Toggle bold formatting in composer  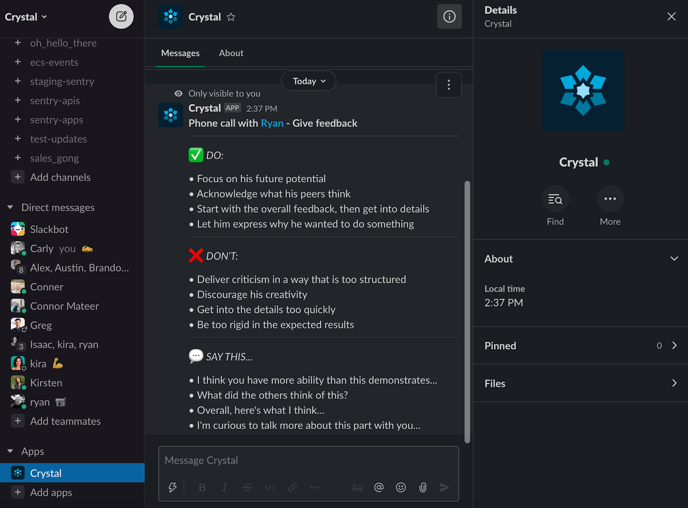(202, 487)
